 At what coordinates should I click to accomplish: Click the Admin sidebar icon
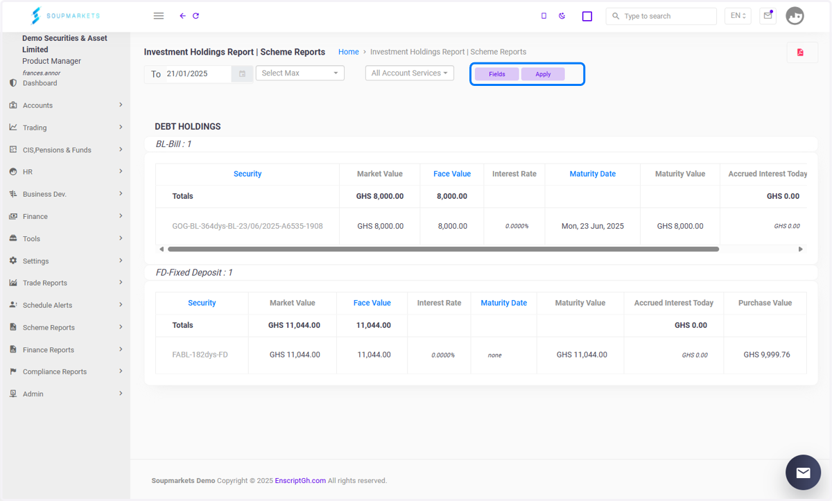tap(13, 394)
